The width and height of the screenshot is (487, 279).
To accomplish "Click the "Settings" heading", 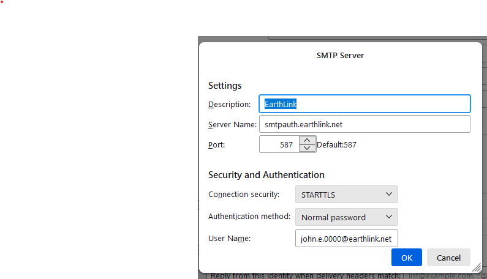I will click(225, 86).
